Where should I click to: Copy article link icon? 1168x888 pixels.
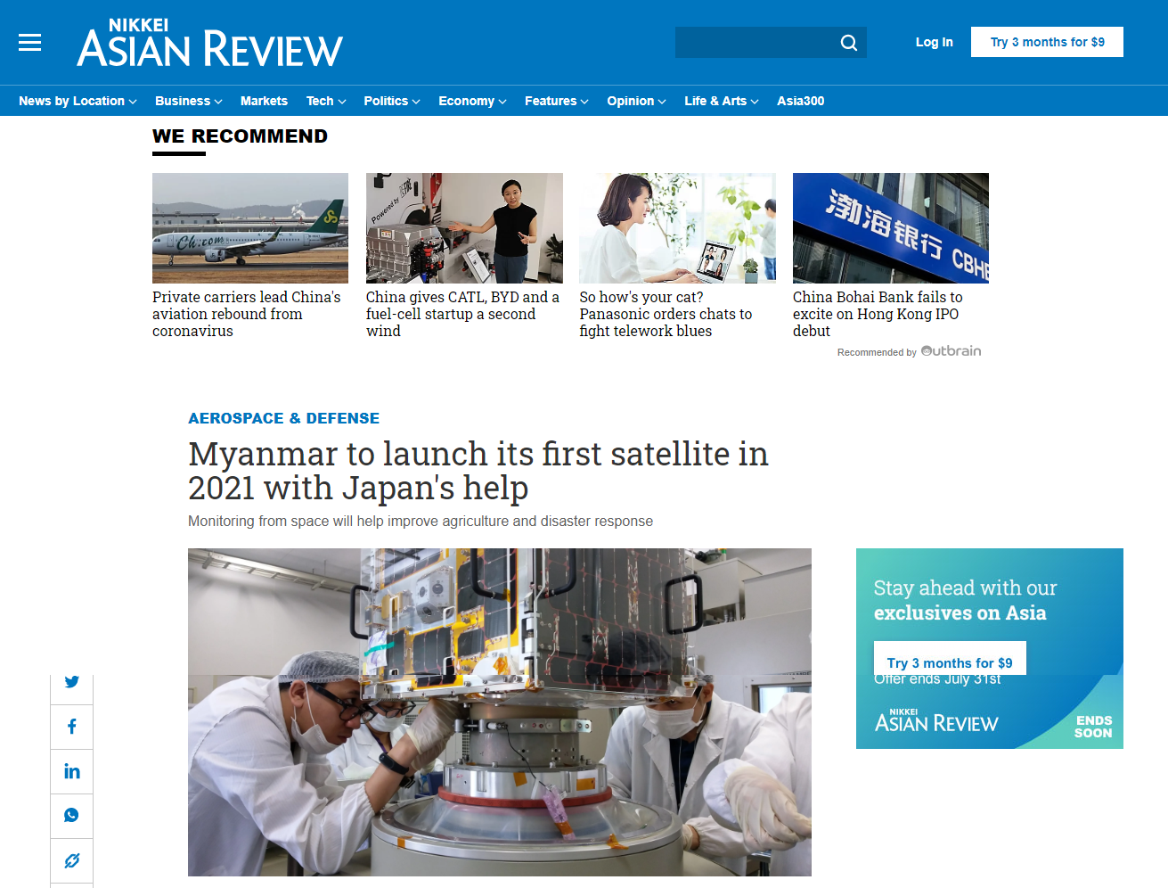click(x=72, y=860)
